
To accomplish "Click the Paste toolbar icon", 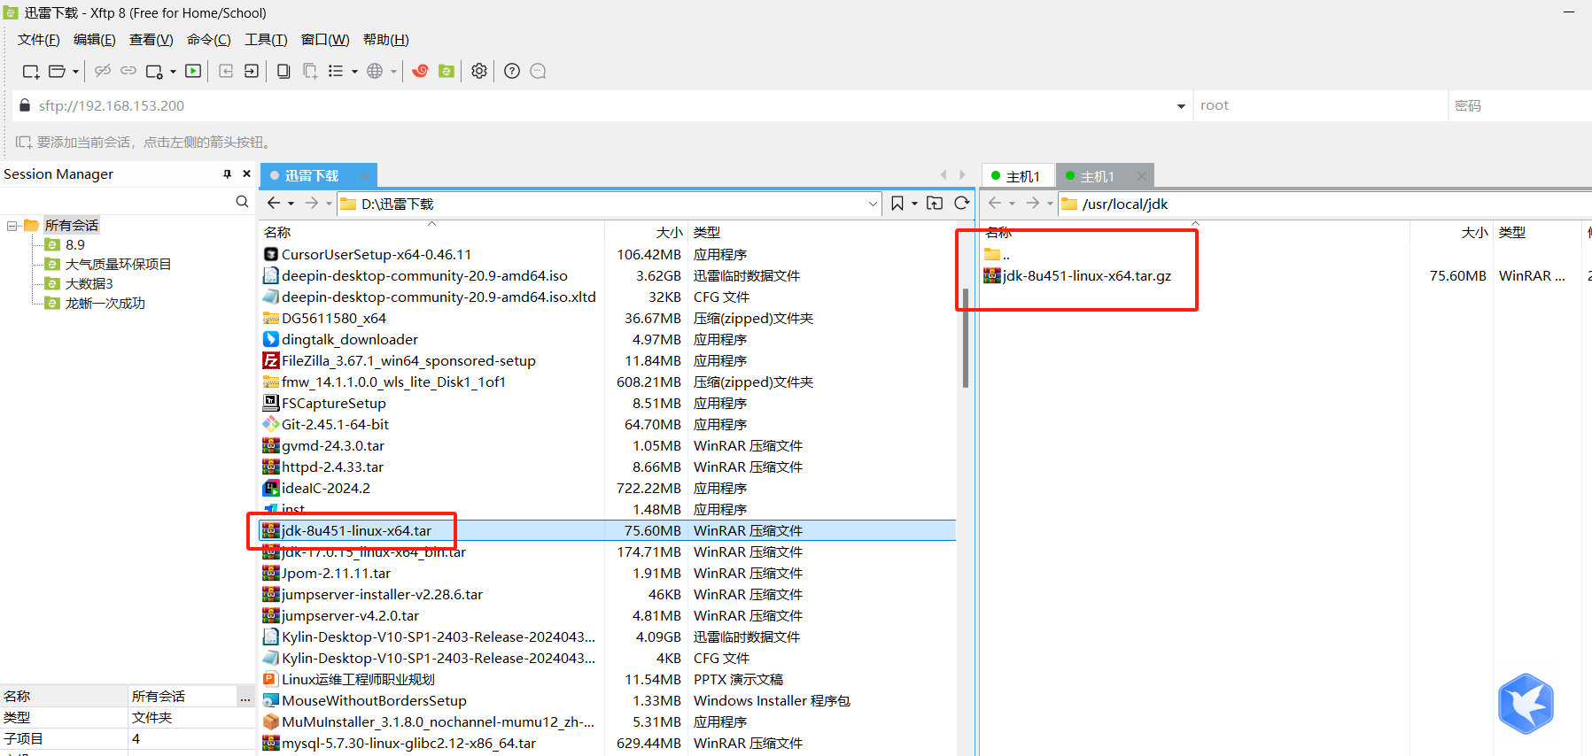I will click(310, 71).
